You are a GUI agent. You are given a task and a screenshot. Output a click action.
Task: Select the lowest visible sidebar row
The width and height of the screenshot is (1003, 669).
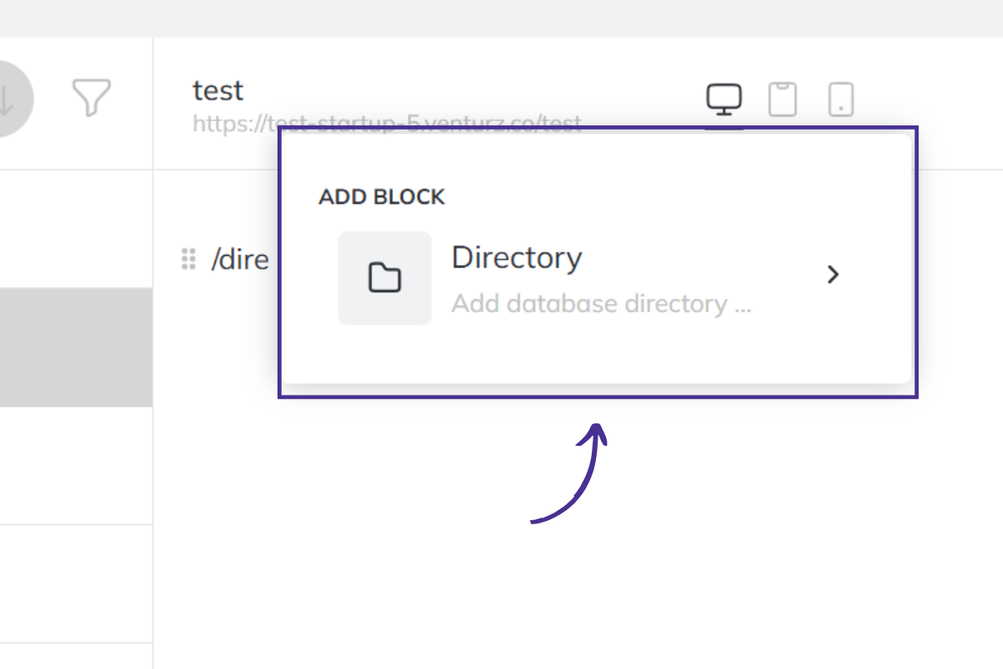(75, 656)
